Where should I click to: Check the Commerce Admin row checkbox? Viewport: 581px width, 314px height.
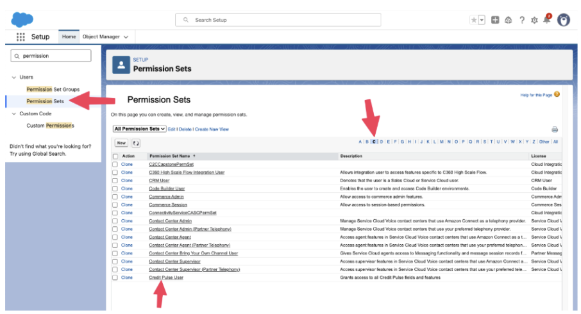(115, 197)
